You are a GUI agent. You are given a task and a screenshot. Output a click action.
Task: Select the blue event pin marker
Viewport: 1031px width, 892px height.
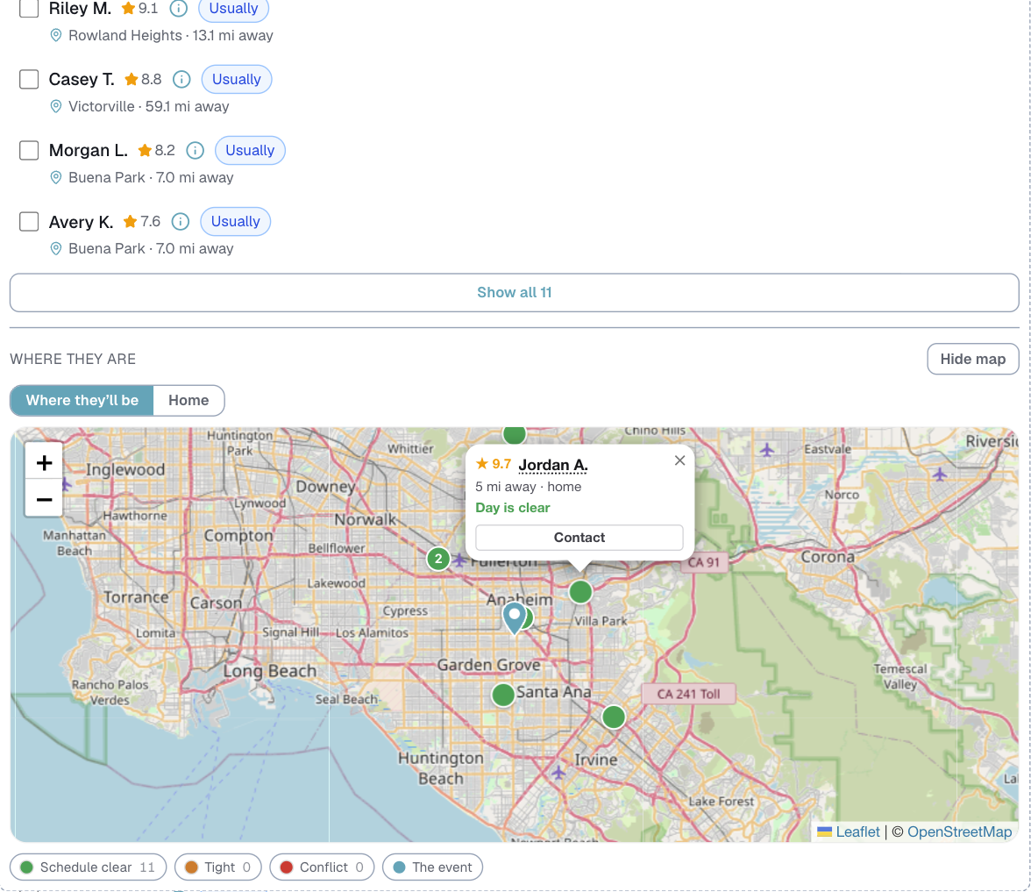tap(514, 617)
